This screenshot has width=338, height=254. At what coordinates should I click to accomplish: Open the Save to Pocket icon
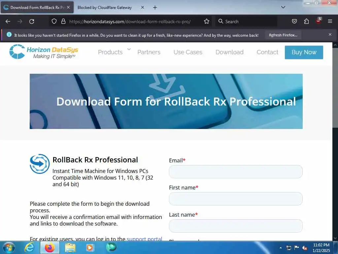coord(294,21)
